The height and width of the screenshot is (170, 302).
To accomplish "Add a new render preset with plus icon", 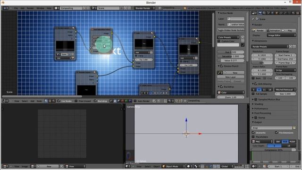I will [291, 47].
